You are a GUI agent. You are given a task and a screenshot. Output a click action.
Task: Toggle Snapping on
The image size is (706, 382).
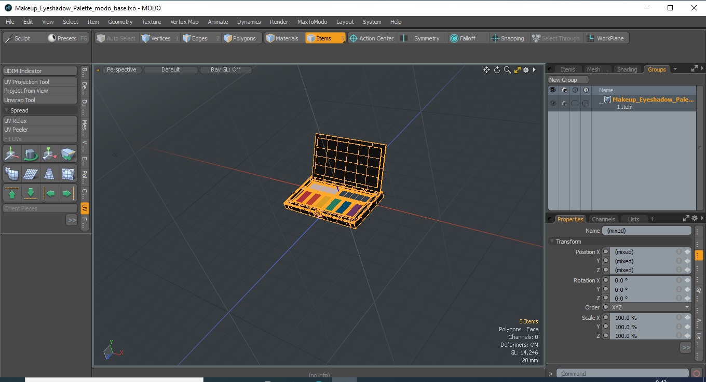(508, 38)
